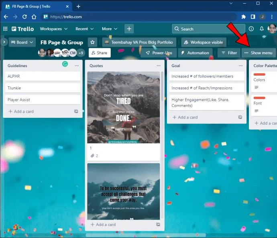Click the Search field

(208, 29)
